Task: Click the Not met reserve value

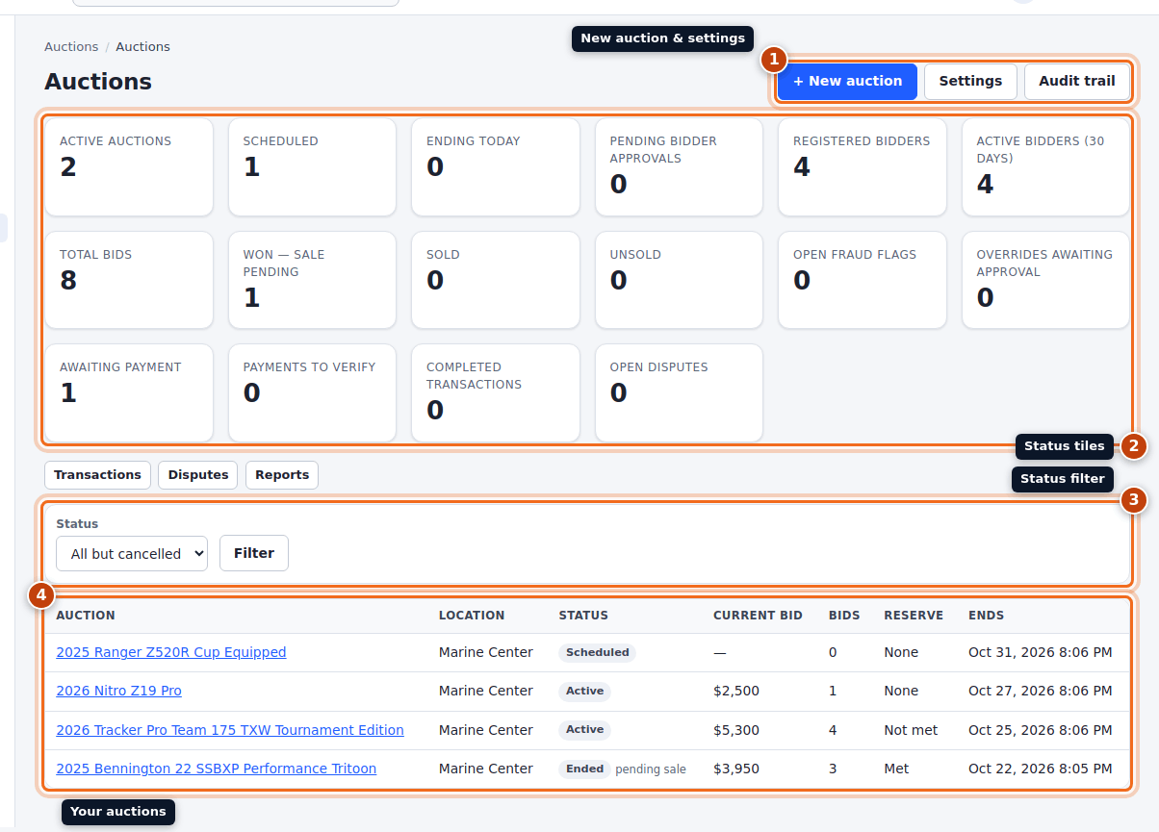Action: pyautogui.click(x=911, y=730)
